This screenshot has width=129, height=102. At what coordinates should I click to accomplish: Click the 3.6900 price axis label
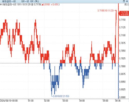click(x=122, y=97)
